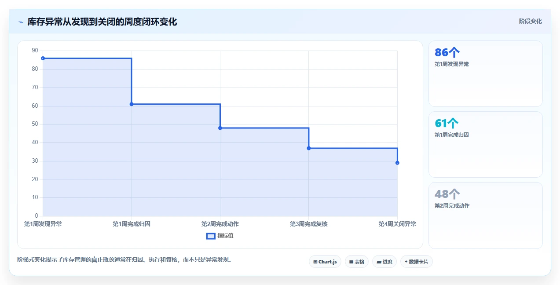Select the 数据卡片 tag
The height and width of the screenshot is (285, 560).
pos(417,262)
